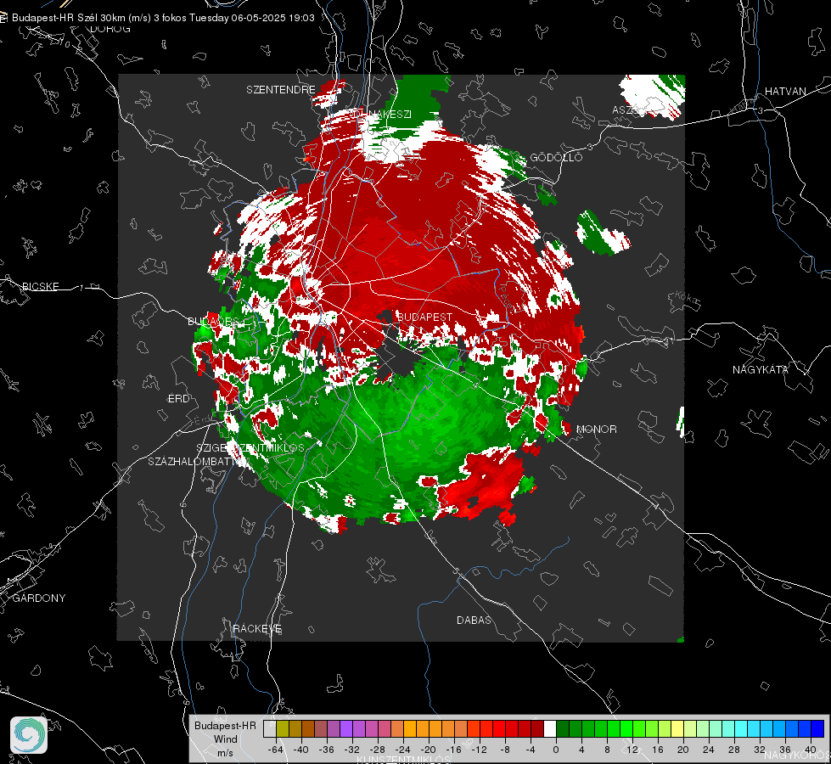Click the "32" legend value

[760, 750]
